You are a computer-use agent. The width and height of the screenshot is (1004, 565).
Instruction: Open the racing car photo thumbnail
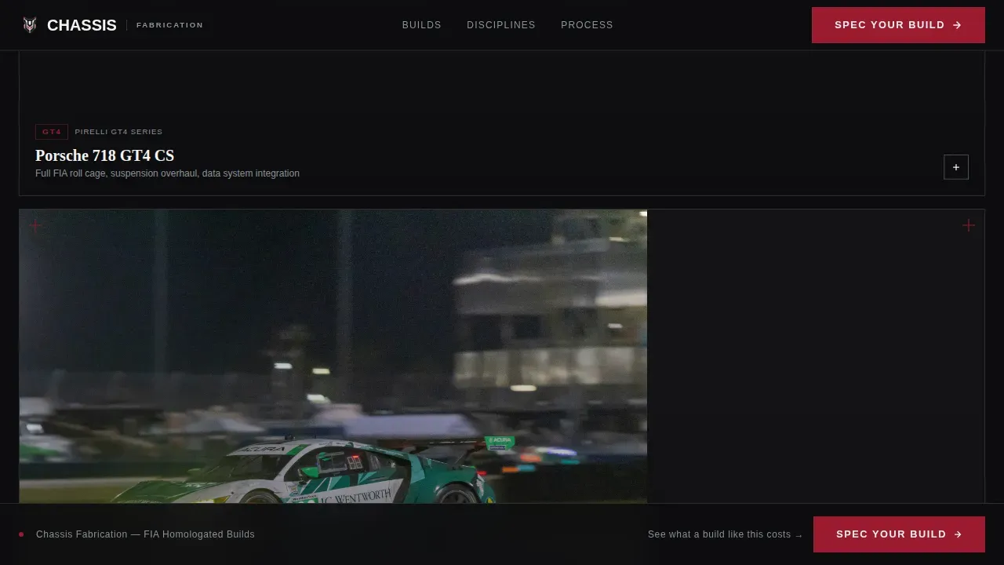pos(333,356)
